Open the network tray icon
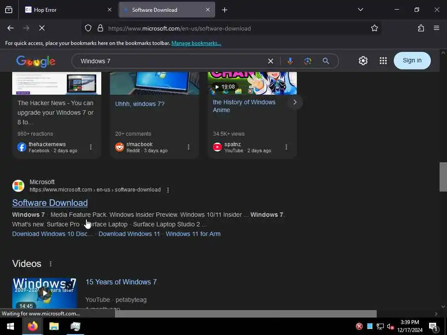 (380, 326)
